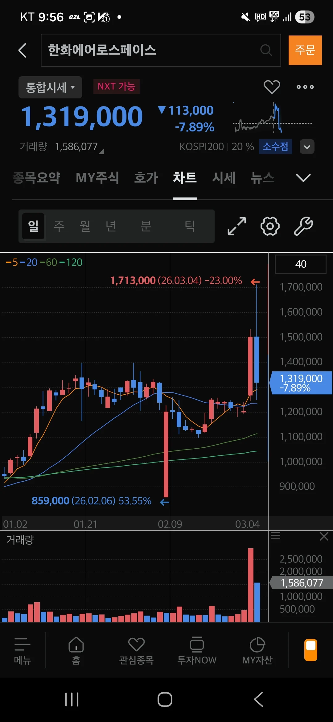This screenshot has height=722, width=333.
Task: Expand chart to fullscreen view
Action: [x=236, y=226]
